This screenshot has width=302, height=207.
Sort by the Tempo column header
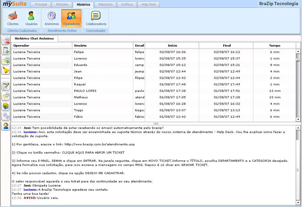point(274,46)
